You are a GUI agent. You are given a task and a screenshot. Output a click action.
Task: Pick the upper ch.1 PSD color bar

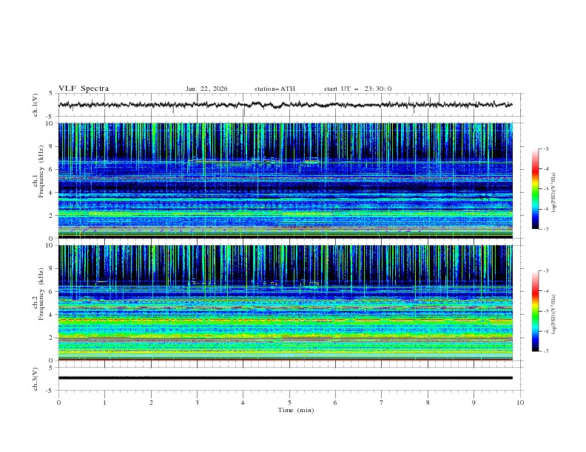click(x=535, y=189)
